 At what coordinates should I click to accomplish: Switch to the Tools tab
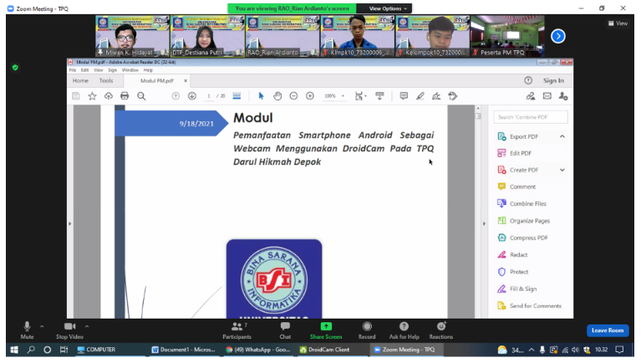click(106, 80)
